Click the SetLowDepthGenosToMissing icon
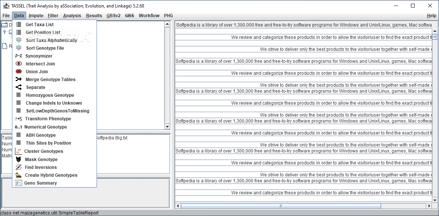Screen dimensions: 439x216 click(x=19, y=111)
